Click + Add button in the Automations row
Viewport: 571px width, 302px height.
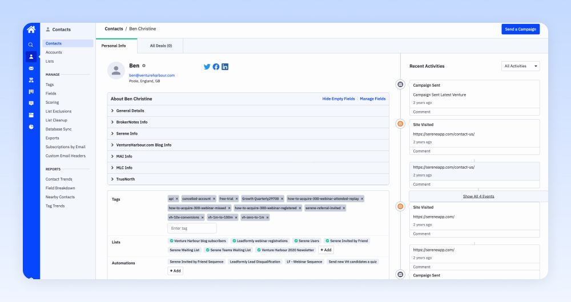point(175,271)
